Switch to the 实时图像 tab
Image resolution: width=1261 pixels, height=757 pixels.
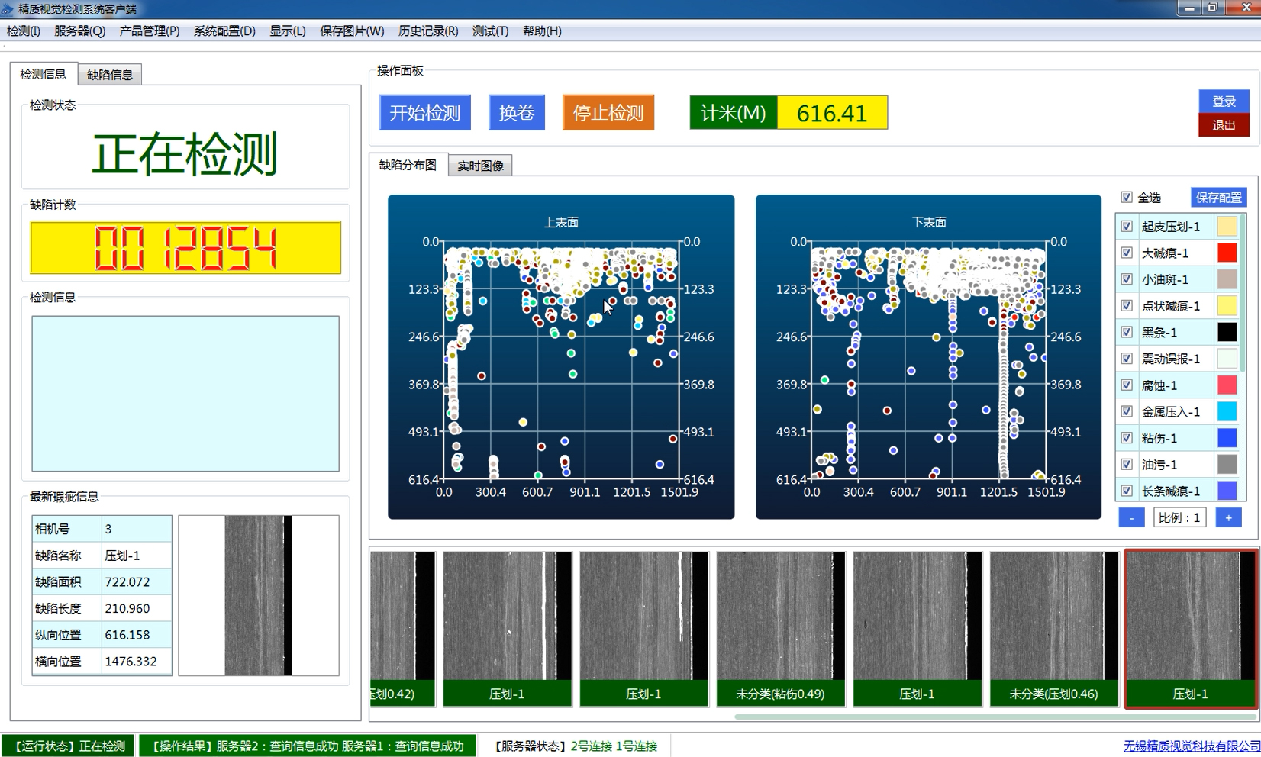coord(480,166)
